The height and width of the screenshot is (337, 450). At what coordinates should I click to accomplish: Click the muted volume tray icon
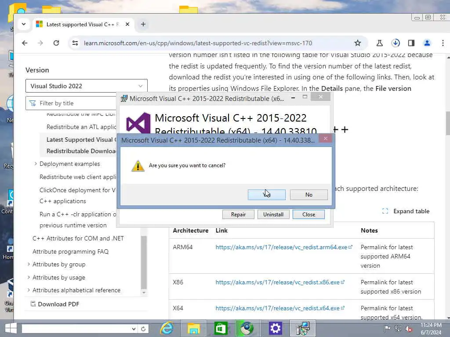[409, 328]
